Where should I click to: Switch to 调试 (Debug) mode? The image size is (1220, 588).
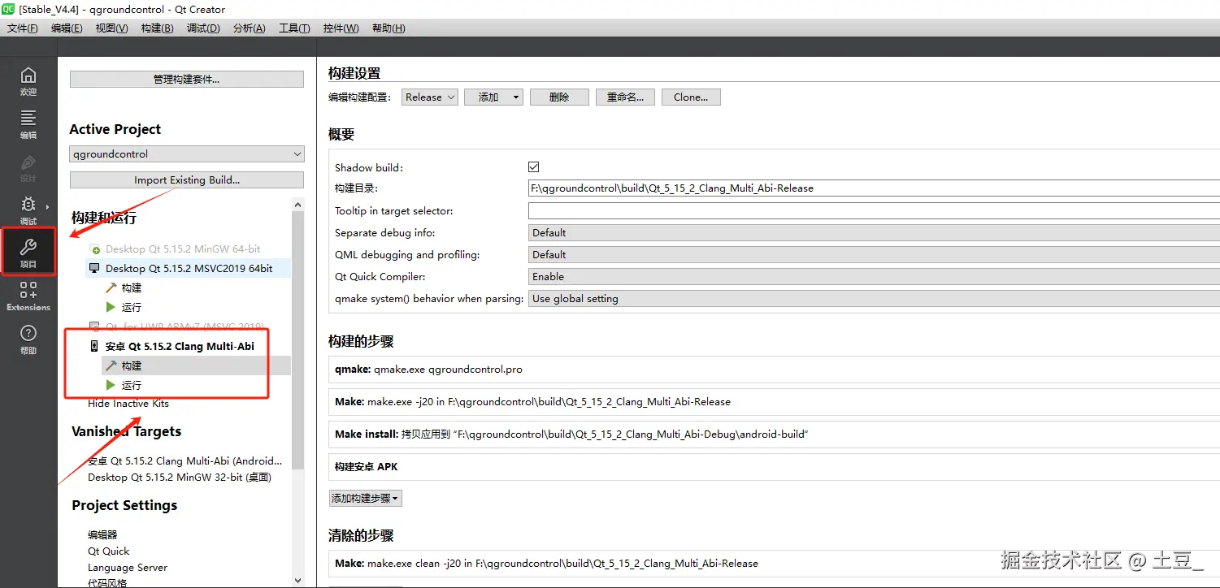[x=28, y=211]
